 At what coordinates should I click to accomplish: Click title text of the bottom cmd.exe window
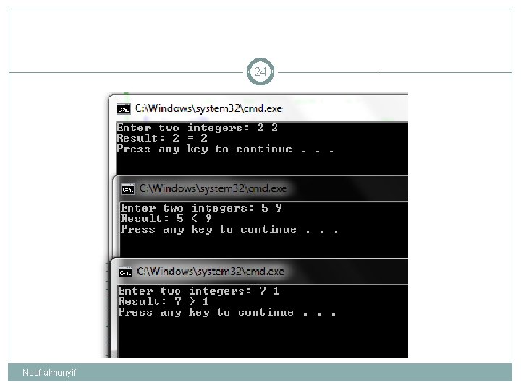point(211,272)
